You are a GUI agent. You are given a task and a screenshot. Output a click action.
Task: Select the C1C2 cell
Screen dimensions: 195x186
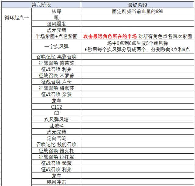coord(56,107)
